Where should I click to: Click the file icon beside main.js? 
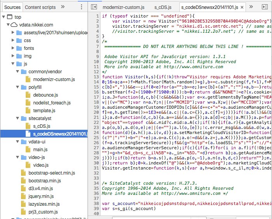point(28,150)
